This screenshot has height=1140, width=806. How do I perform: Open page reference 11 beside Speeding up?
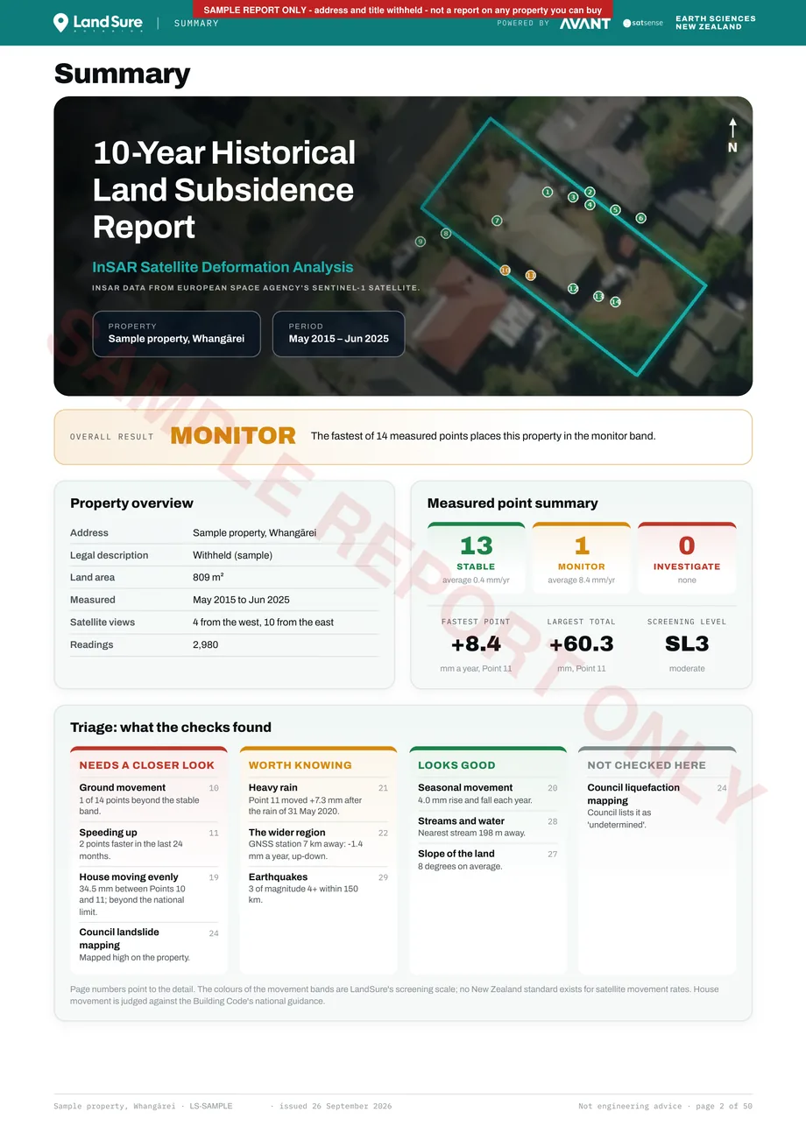click(214, 833)
